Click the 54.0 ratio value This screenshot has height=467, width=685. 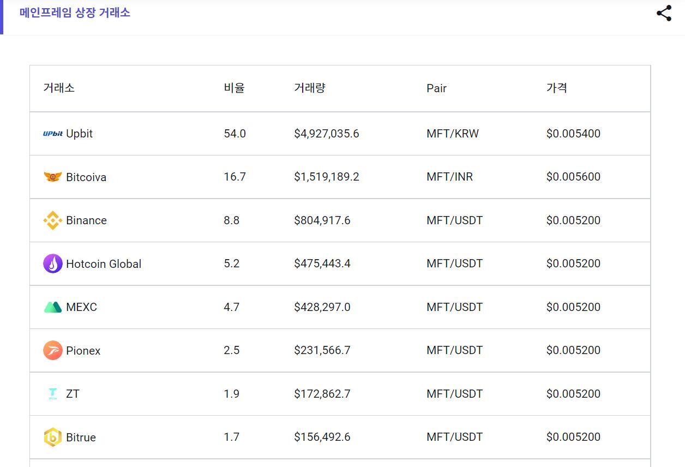235,134
